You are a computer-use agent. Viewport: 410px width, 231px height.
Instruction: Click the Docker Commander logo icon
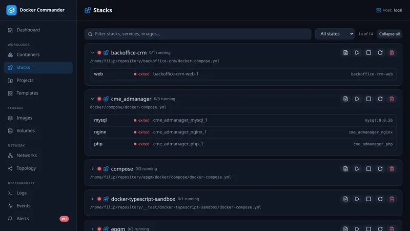[x=11, y=10]
